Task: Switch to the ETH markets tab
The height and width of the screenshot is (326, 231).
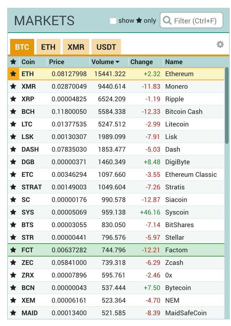Action: pos(48,47)
